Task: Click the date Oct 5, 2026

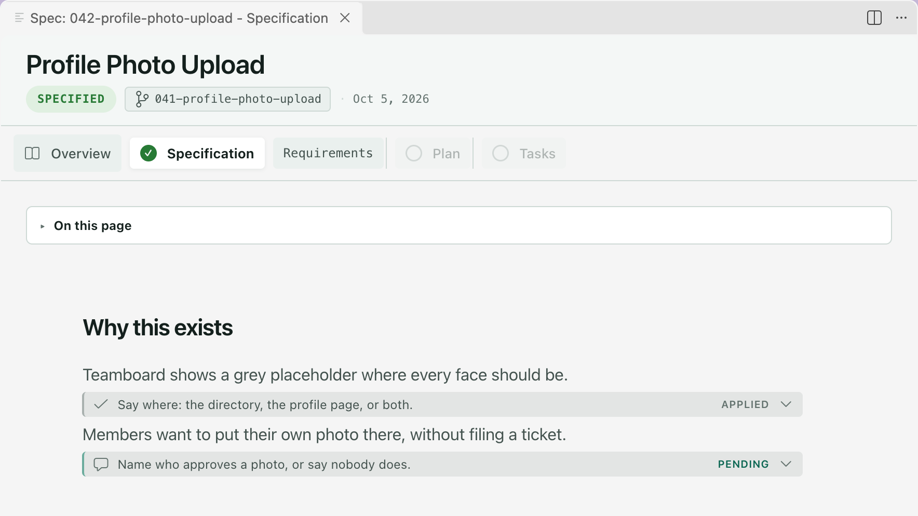Action: 391,99
